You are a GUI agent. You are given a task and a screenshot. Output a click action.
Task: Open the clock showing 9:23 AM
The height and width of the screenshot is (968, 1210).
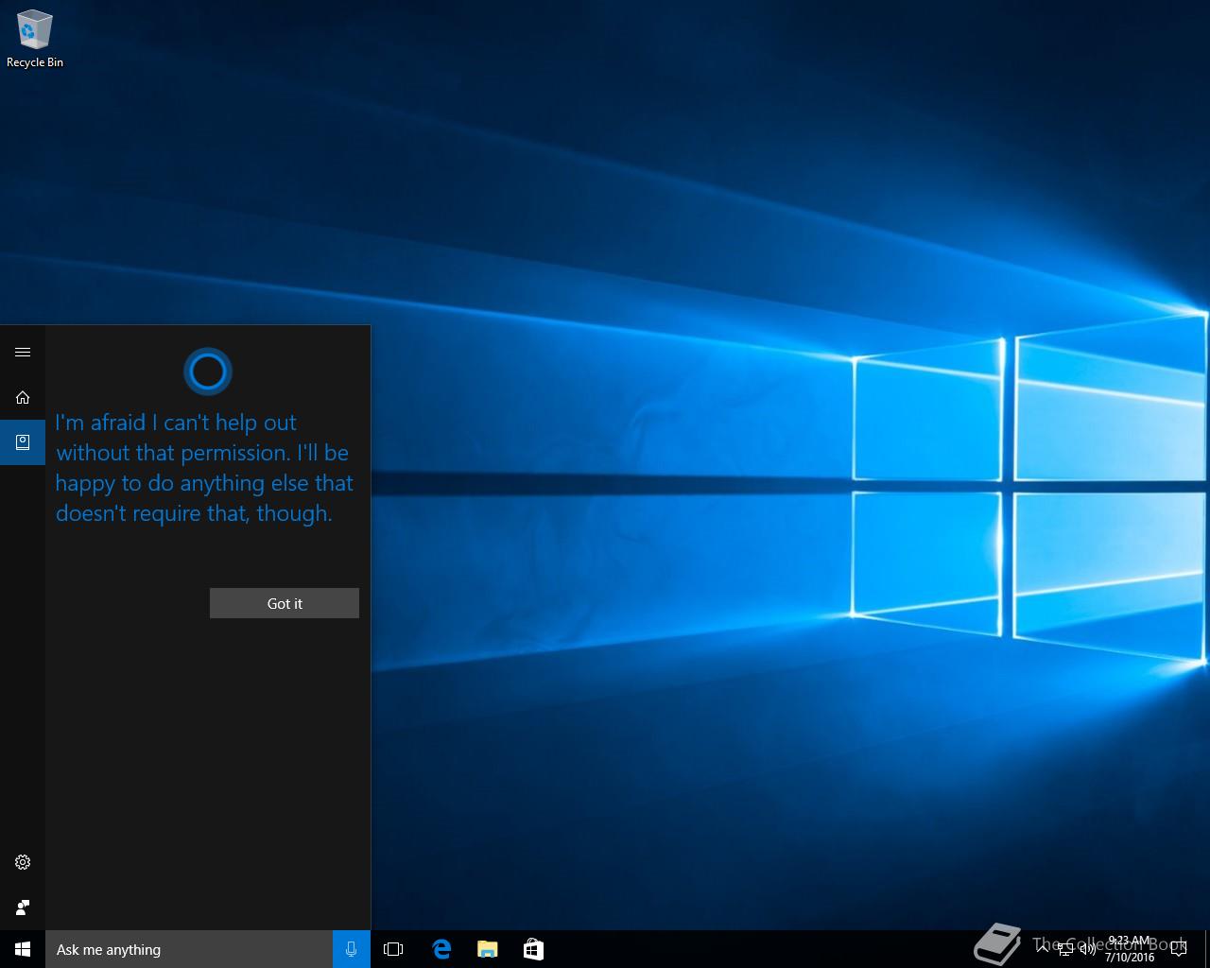[1130, 949]
